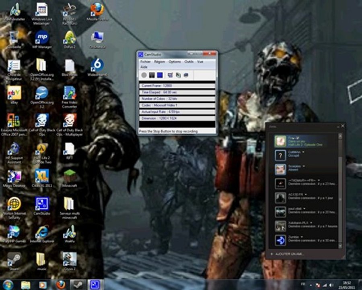Open the Ordinateur desktop icon
This screenshot has height=290, width=362.
click(97, 39)
